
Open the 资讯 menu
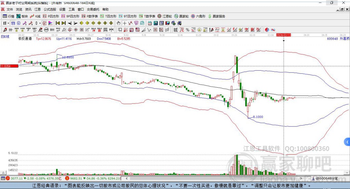[x=28, y=9]
